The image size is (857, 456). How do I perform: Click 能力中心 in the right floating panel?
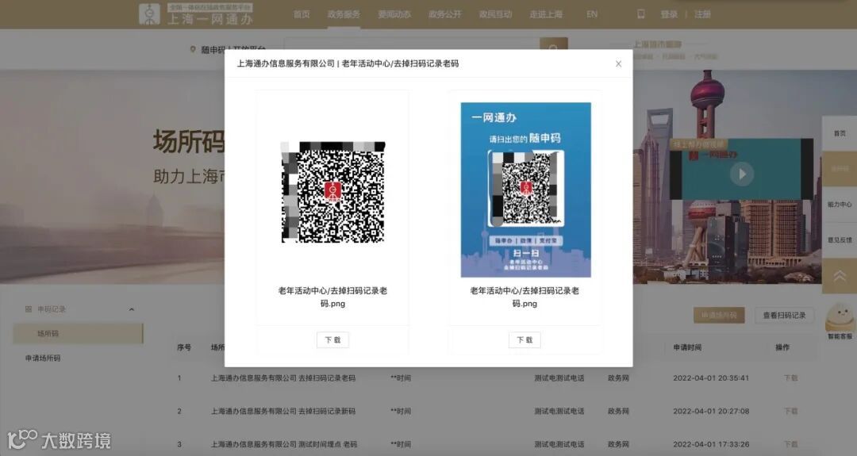coord(840,205)
